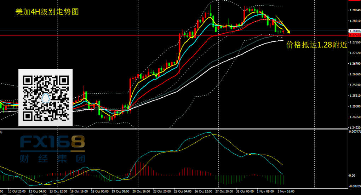Click the penguin icon inside the QR code
Image resolution: width=361 pixels, height=195 pixels.
tap(46, 98)
